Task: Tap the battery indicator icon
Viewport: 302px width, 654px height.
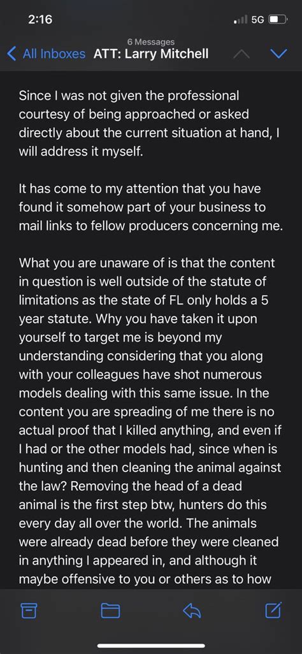Action: (277, 19)
